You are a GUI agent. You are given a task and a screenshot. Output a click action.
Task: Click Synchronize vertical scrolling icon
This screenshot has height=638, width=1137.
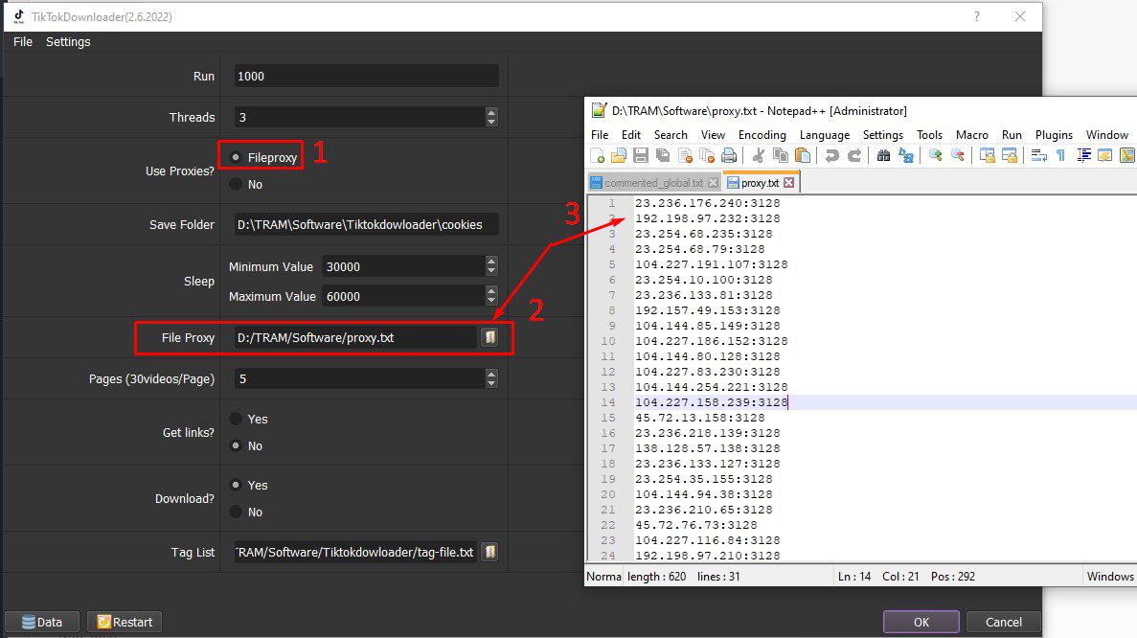point(987,156)
